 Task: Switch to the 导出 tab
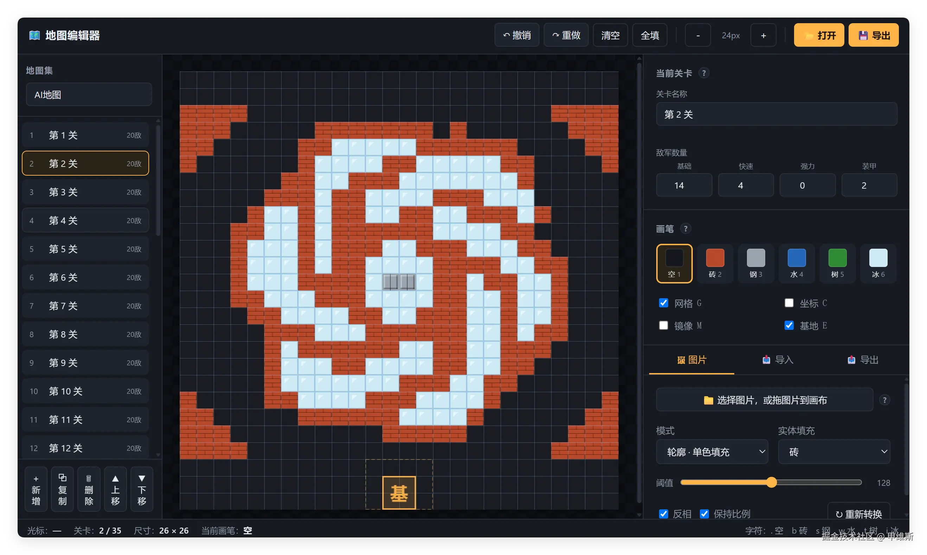coord(863,360)
